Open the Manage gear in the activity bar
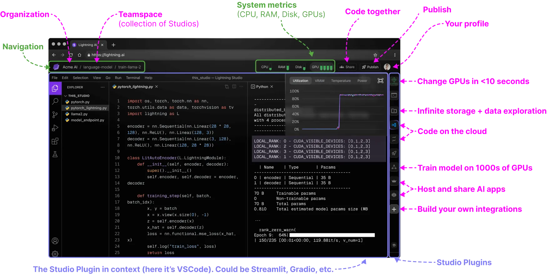Image resolution: width=547 pixels, height=274 pixels. 55,254
